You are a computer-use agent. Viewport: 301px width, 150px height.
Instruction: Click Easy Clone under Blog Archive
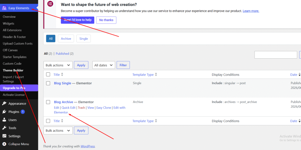[104, 108]
